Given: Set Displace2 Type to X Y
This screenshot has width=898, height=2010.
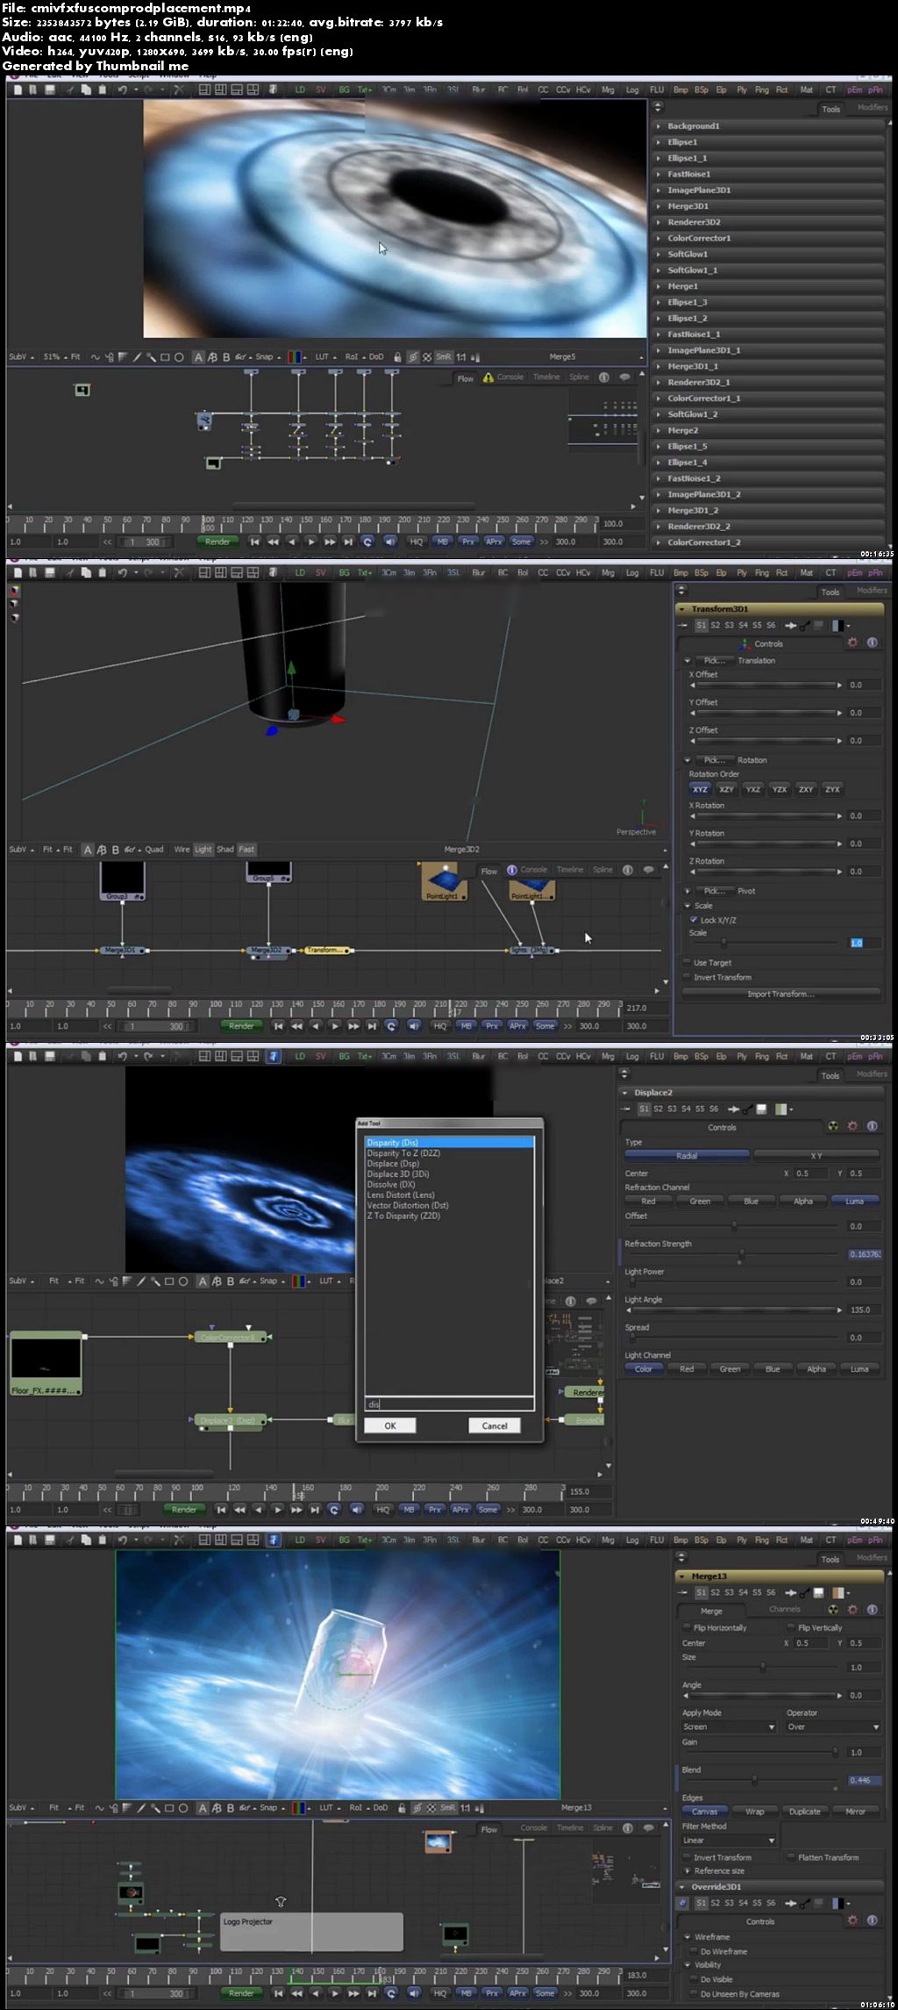Looking at the screenshot, I should [816, 1156].
